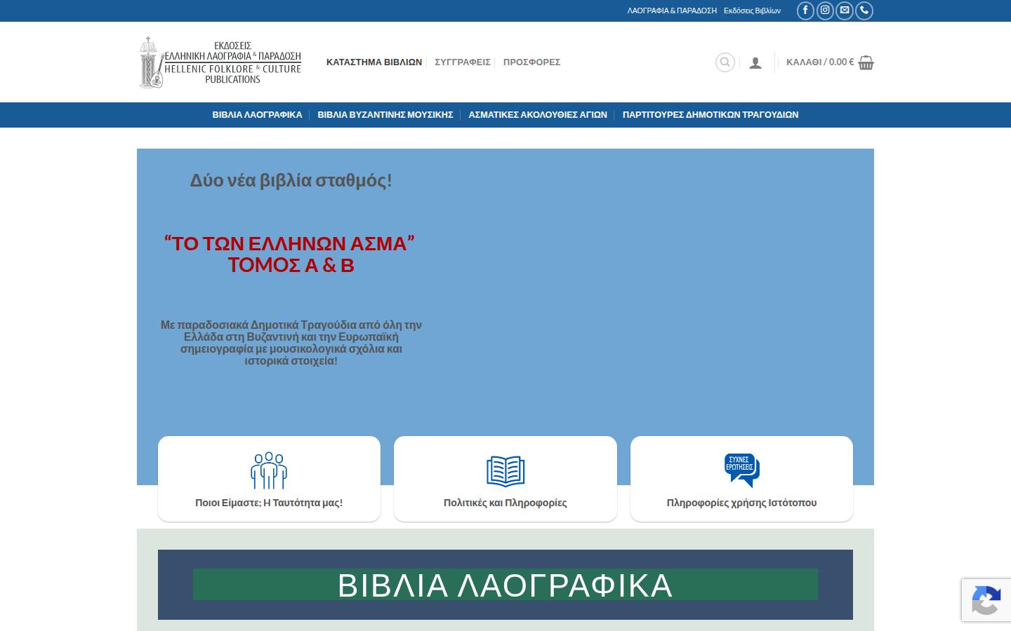The image size is (1011, 631).
Task: Click the ΒΙΒΛΙΑ ΛΑΟΓΡΑΦΙΚΑ green banner
Action: pos(505,585)
